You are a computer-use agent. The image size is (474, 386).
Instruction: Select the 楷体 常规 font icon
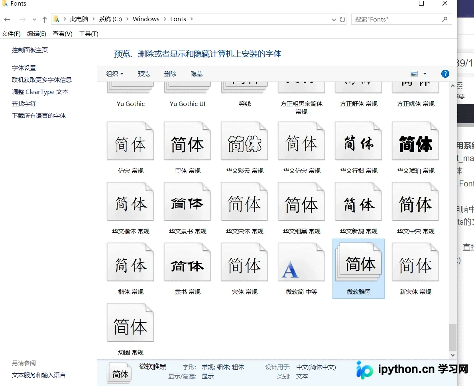[130, 262]
